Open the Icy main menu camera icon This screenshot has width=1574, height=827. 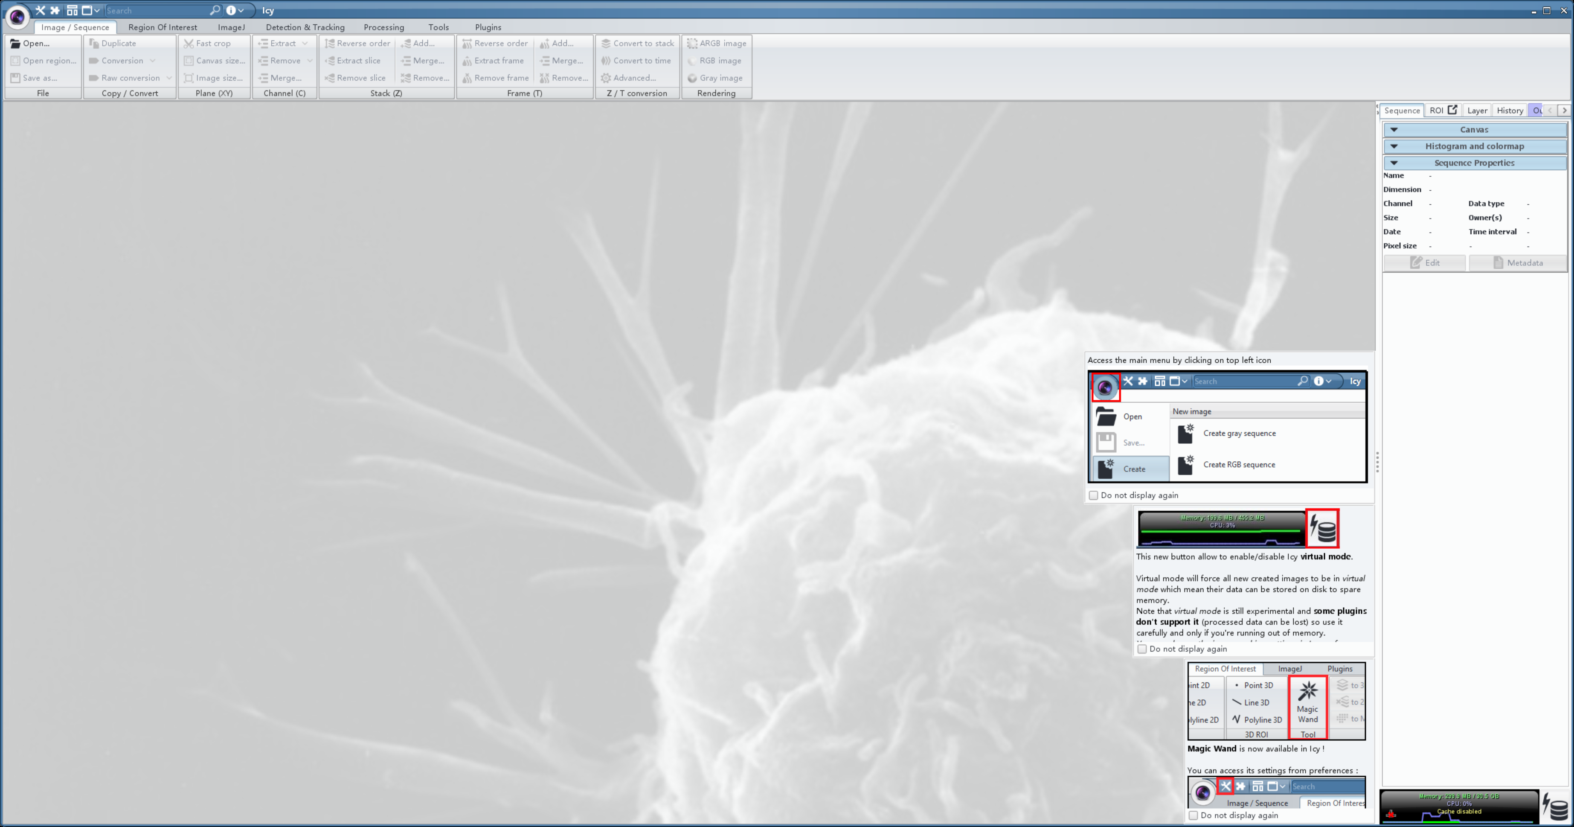[x=17, y=17]
